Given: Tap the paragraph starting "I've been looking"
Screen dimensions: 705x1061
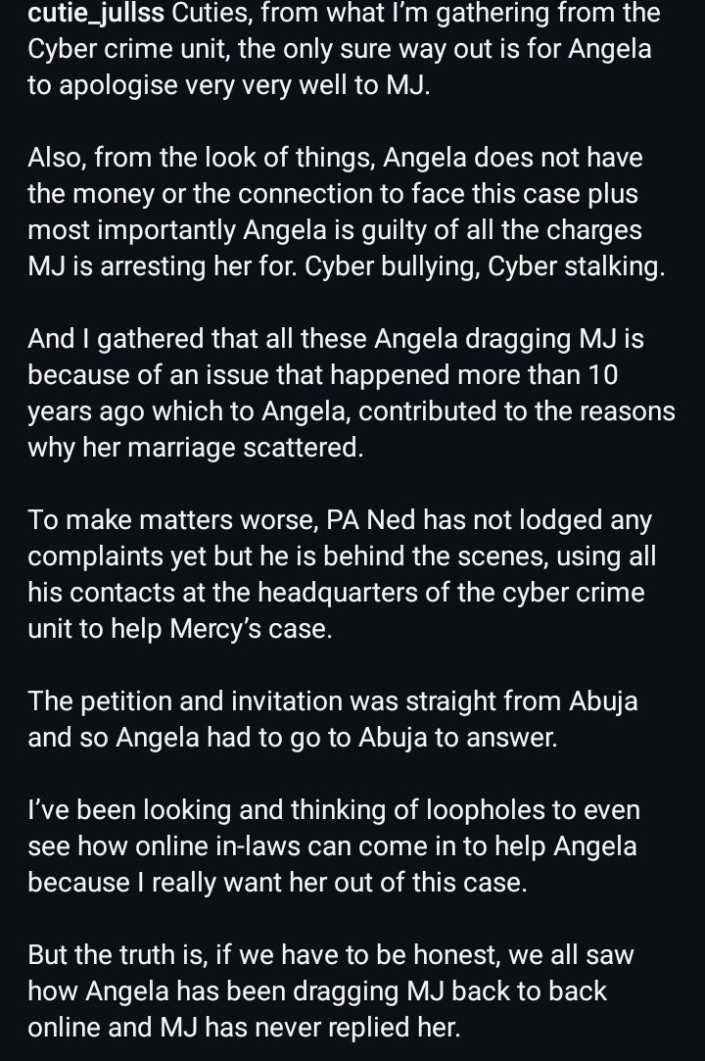Looking at the screenshot, I should point(333,810).
